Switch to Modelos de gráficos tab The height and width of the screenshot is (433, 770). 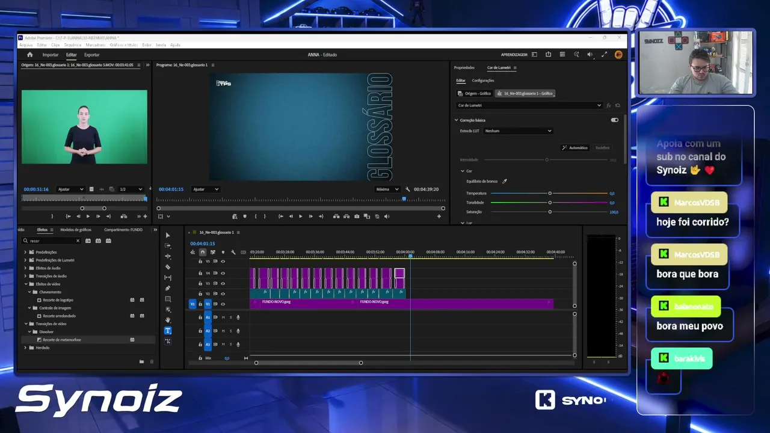76,230
